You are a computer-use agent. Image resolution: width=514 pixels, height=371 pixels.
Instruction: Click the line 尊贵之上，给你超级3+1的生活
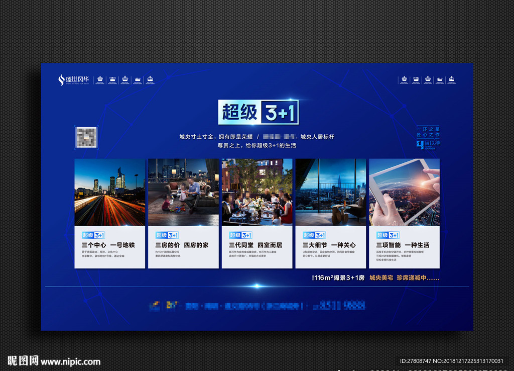coord(257,145)
